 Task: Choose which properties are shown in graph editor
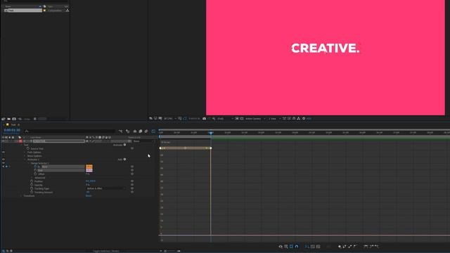281,247
